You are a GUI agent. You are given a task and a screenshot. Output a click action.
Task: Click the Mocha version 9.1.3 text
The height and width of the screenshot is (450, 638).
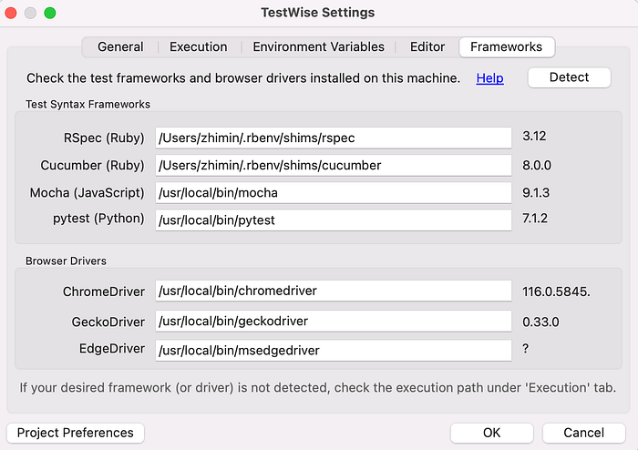click(x=536, y=192)
